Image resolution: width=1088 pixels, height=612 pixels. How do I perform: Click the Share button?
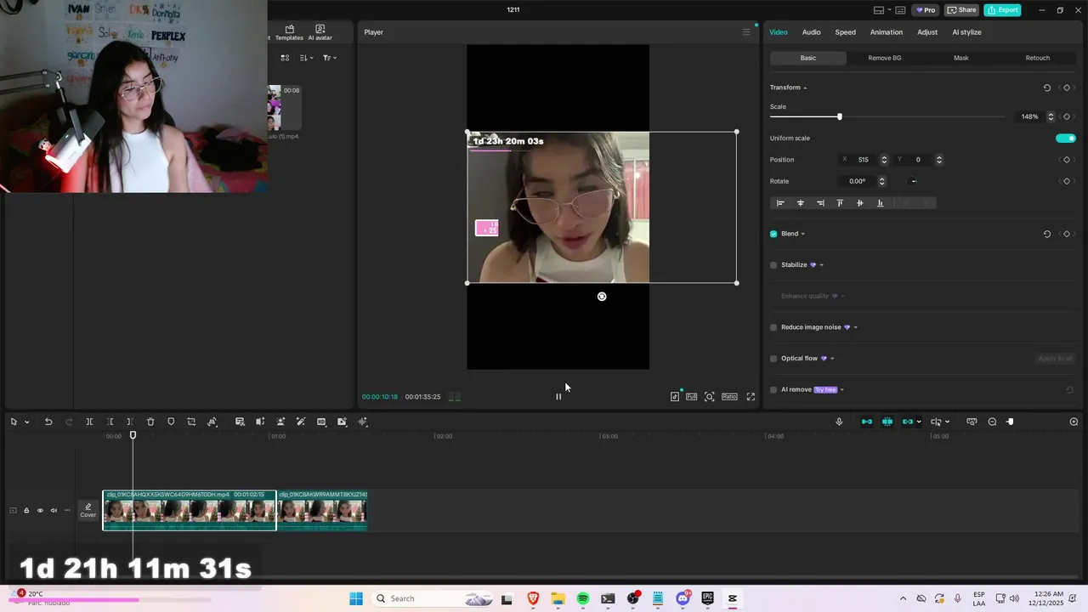[x=962, y=10]
